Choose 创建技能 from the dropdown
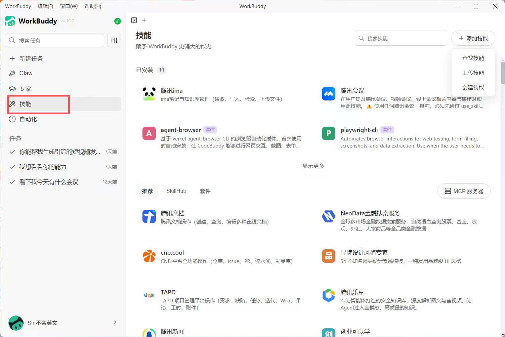Screen dimensions: 505x337 pyautogui.click(x=473, y=88)
